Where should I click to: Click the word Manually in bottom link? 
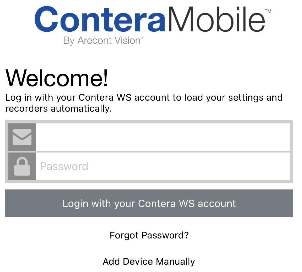(x=175, y=262)
